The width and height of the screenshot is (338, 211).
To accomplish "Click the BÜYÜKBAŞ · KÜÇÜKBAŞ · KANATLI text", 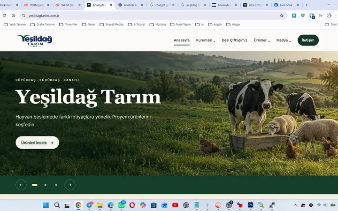I will (47, 80).
